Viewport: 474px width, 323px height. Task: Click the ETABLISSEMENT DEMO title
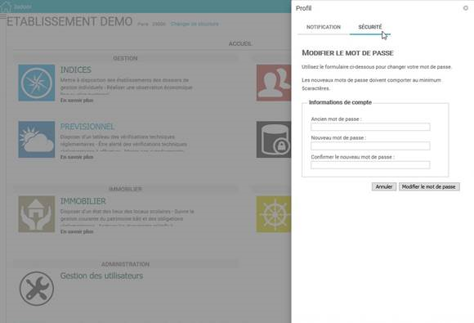(x=69, y=22)
